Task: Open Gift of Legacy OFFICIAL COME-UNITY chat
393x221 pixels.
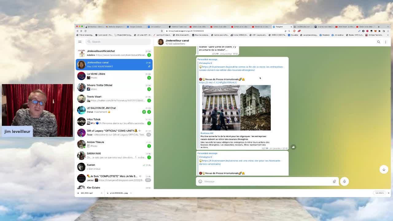Action: coord(114,133)
